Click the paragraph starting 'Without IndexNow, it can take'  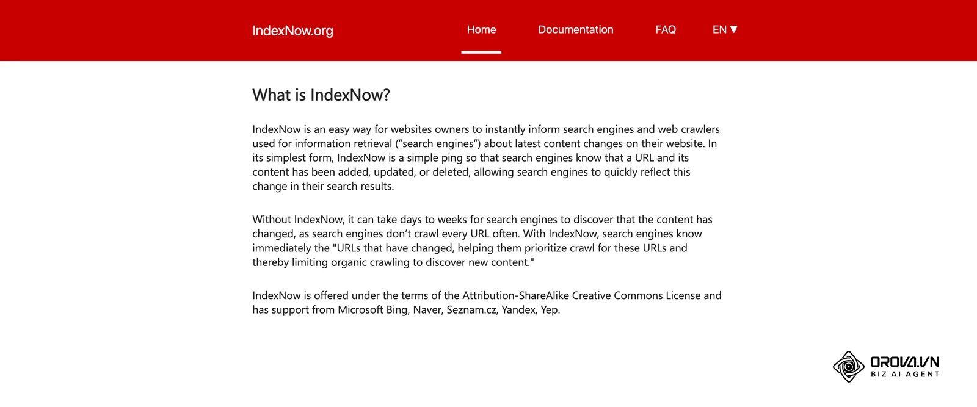(x=482, y=241)
